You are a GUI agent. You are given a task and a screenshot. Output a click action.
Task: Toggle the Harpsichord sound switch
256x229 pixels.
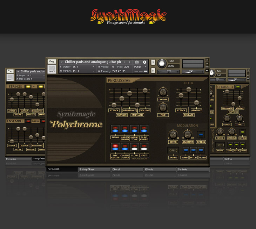(x=125, y=129)
